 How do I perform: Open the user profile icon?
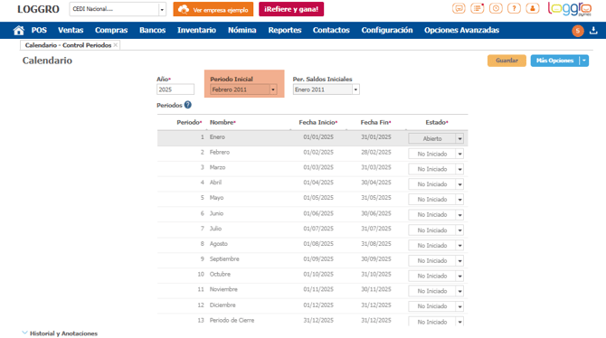tap(533, 8)
